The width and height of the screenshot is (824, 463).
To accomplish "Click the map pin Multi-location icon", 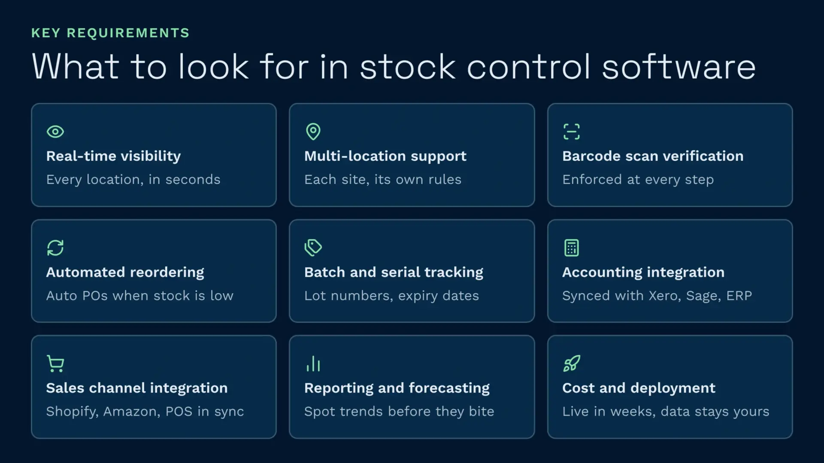I will coord(313,132).
